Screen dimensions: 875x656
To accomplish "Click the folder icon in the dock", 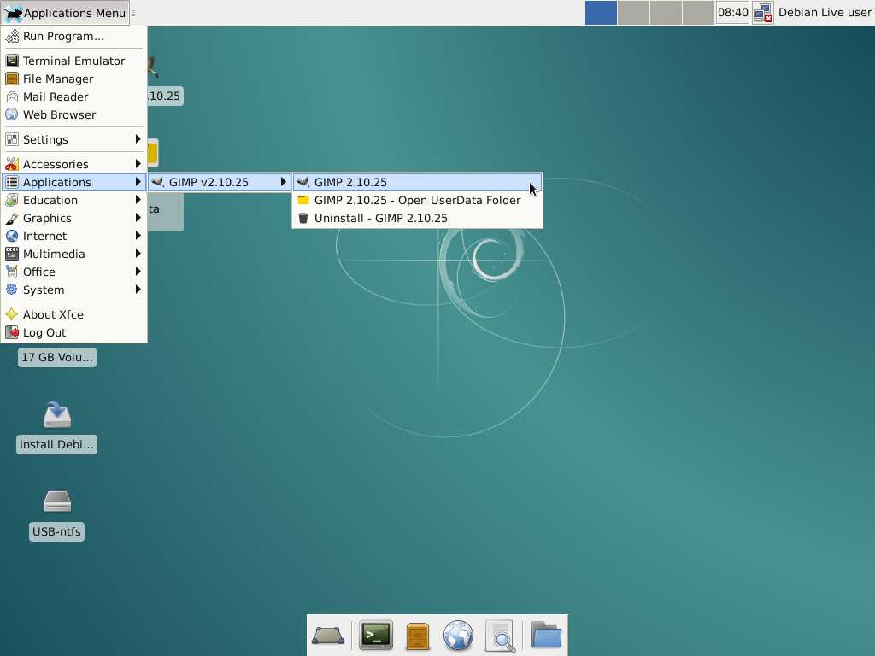I will (546, 635).
